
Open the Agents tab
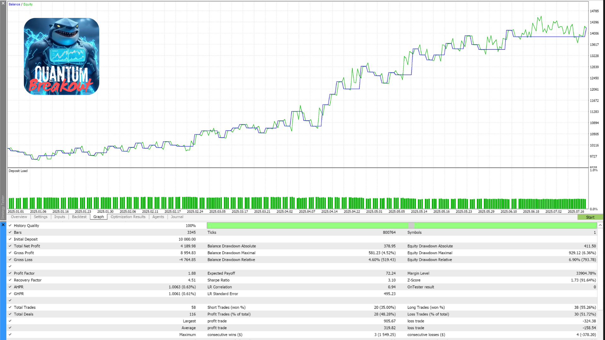click(x=158, y=217)
